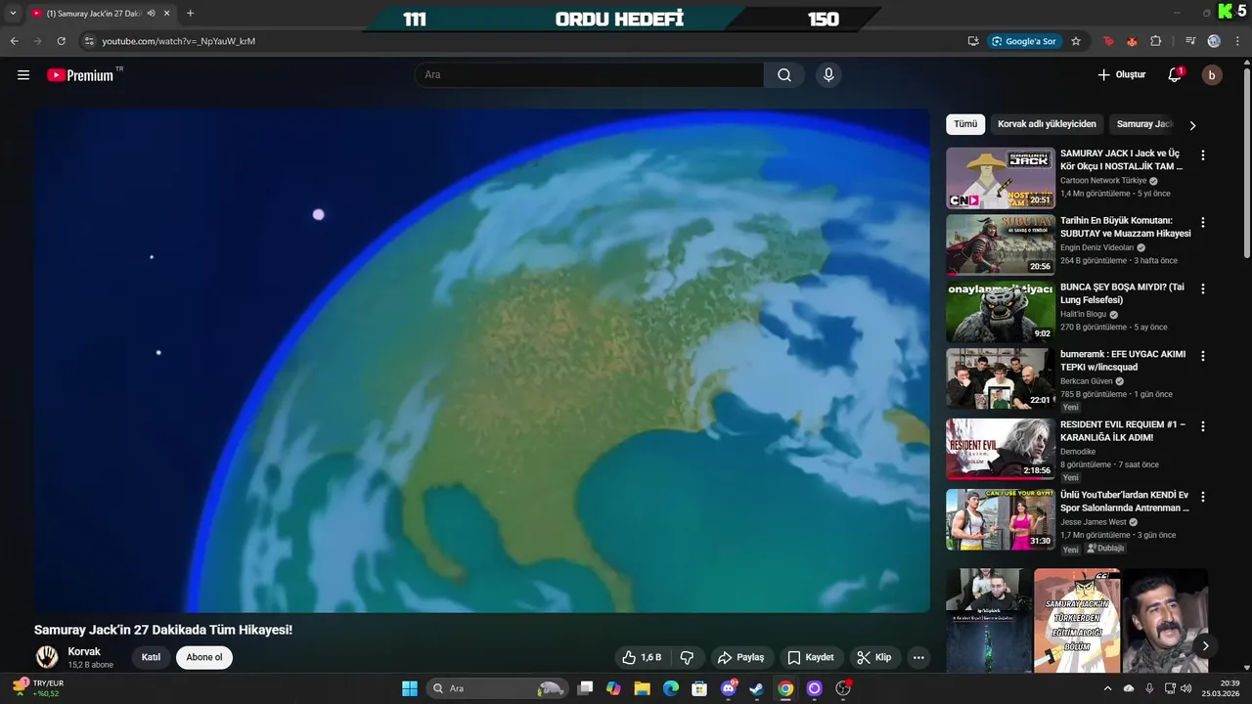
Task: Open a new tab with plus button
Action: pos(190,14)
